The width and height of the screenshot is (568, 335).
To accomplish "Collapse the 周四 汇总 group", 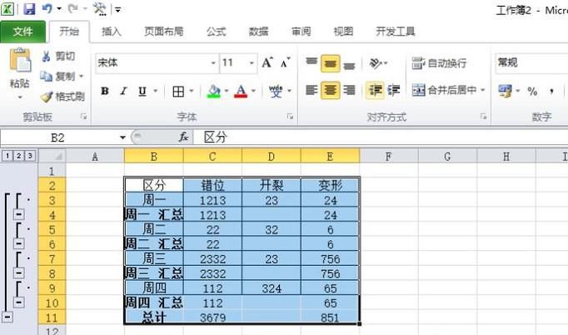I will click(19, 302).
